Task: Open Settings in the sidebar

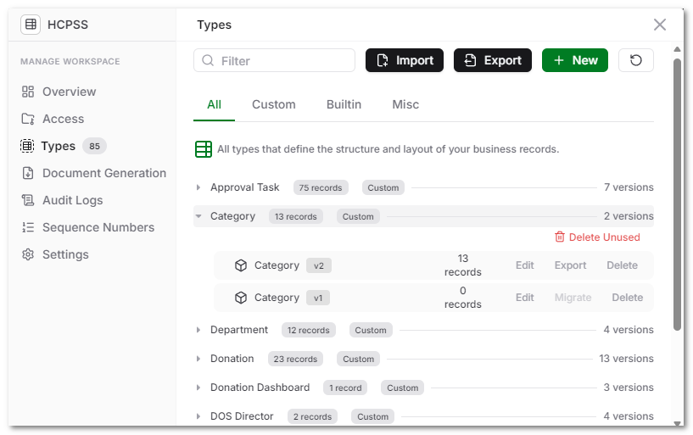Action: click(65, 254)
